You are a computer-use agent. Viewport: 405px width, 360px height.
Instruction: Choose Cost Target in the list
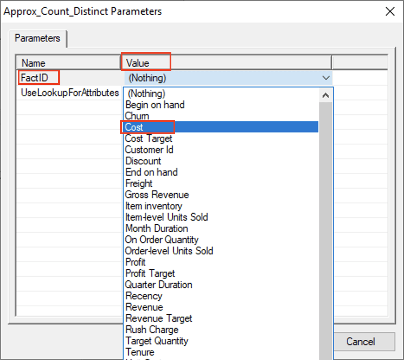pos(148,138)
